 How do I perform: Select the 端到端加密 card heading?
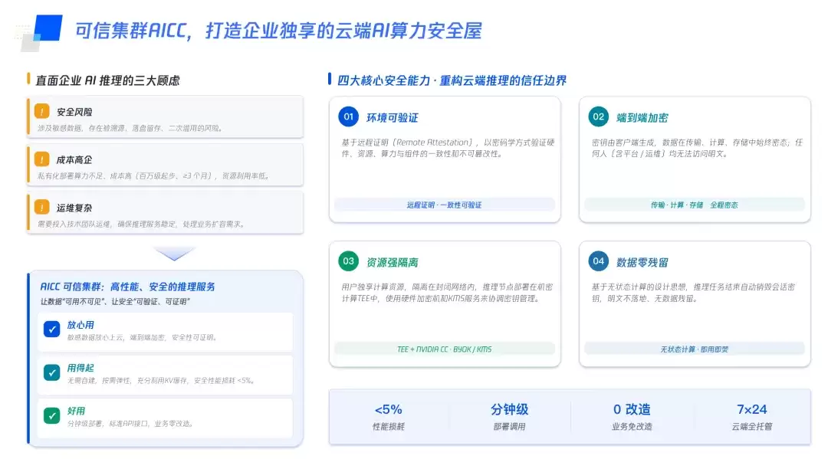642,118
